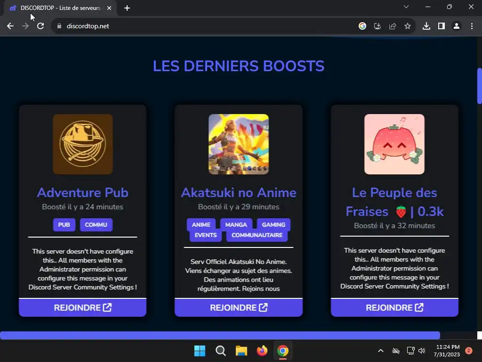Select the PUB tag
Screen dimensions: 482x362
pos(64,225)
